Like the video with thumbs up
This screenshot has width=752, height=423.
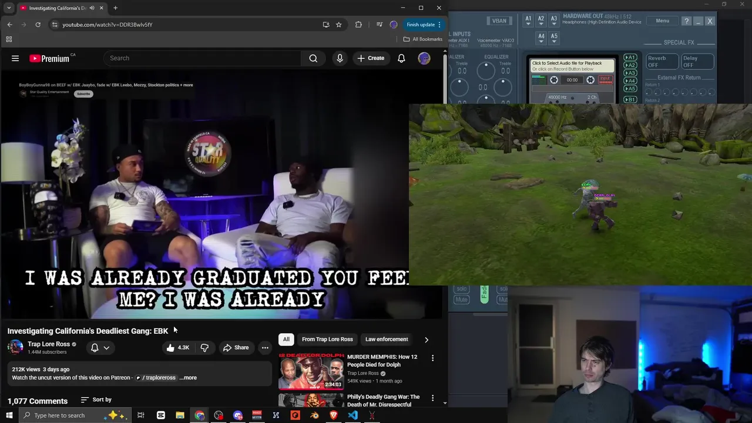177,347
